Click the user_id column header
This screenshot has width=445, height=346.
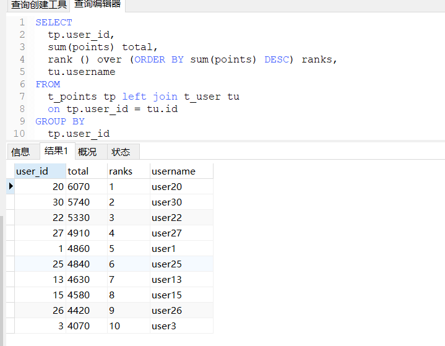click(40, 171)
